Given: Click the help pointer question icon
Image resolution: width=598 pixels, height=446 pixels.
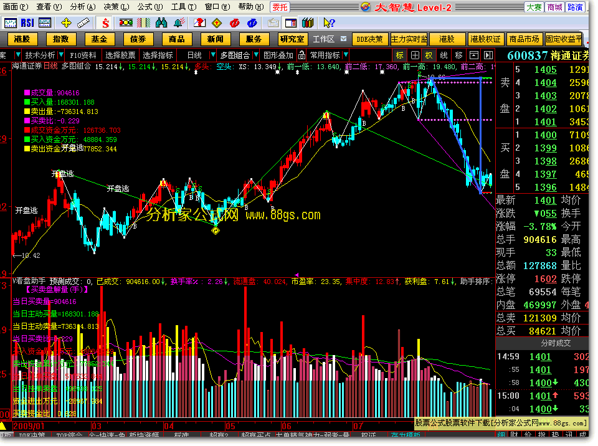Looking at the screenshot, I should pos(329,23).
